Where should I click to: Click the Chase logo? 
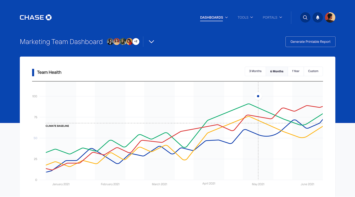pyautogui.click(x=36, y=18)
